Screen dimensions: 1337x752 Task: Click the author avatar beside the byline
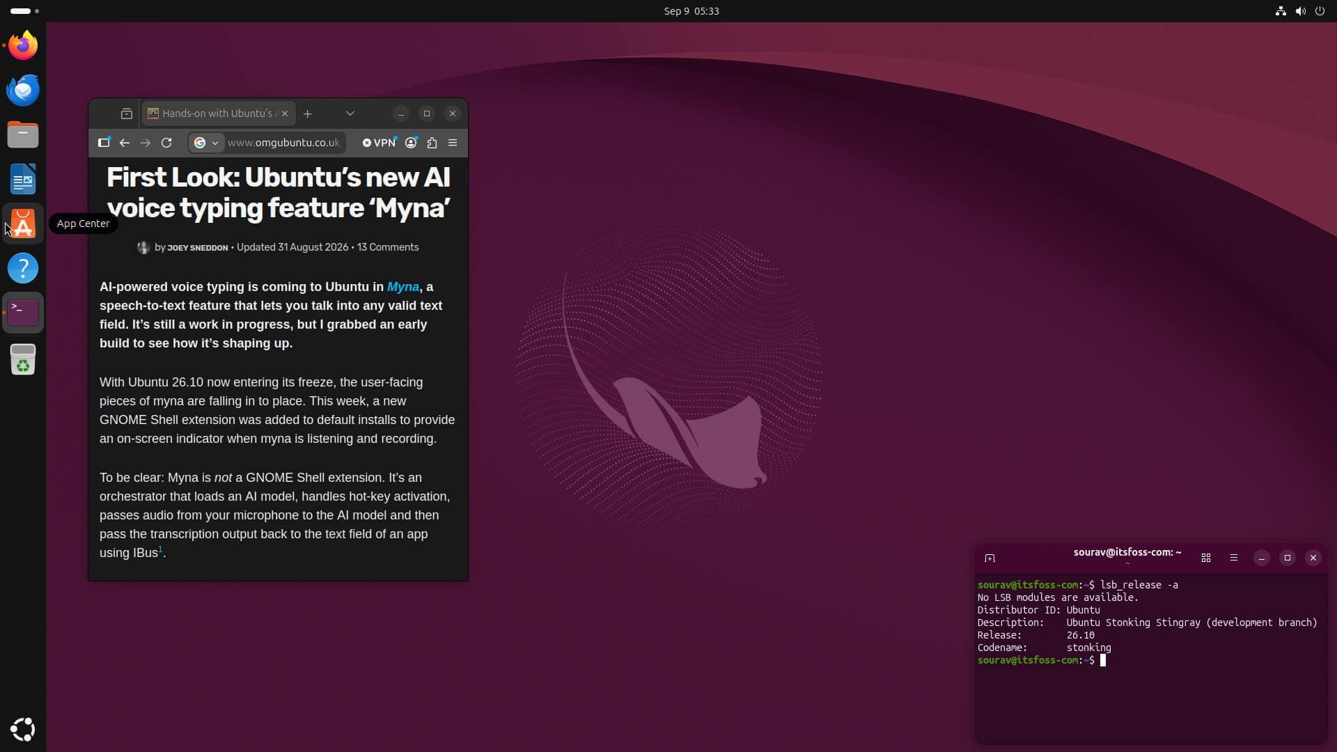(143, 247)
